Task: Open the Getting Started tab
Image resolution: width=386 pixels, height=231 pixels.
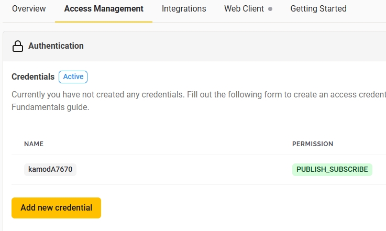Action: (318, 9)
